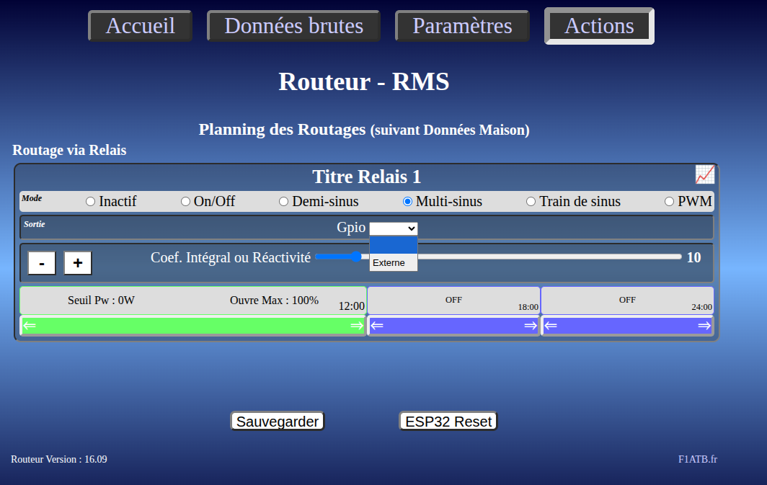Decrease value with minus button
The width and height of the screenshot is (767, 485).
(x=42, y=263)
